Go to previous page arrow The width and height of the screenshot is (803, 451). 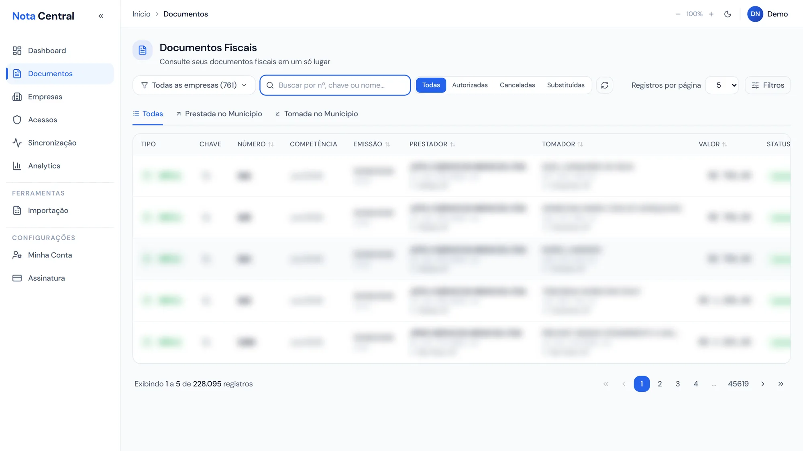(624, 384)
